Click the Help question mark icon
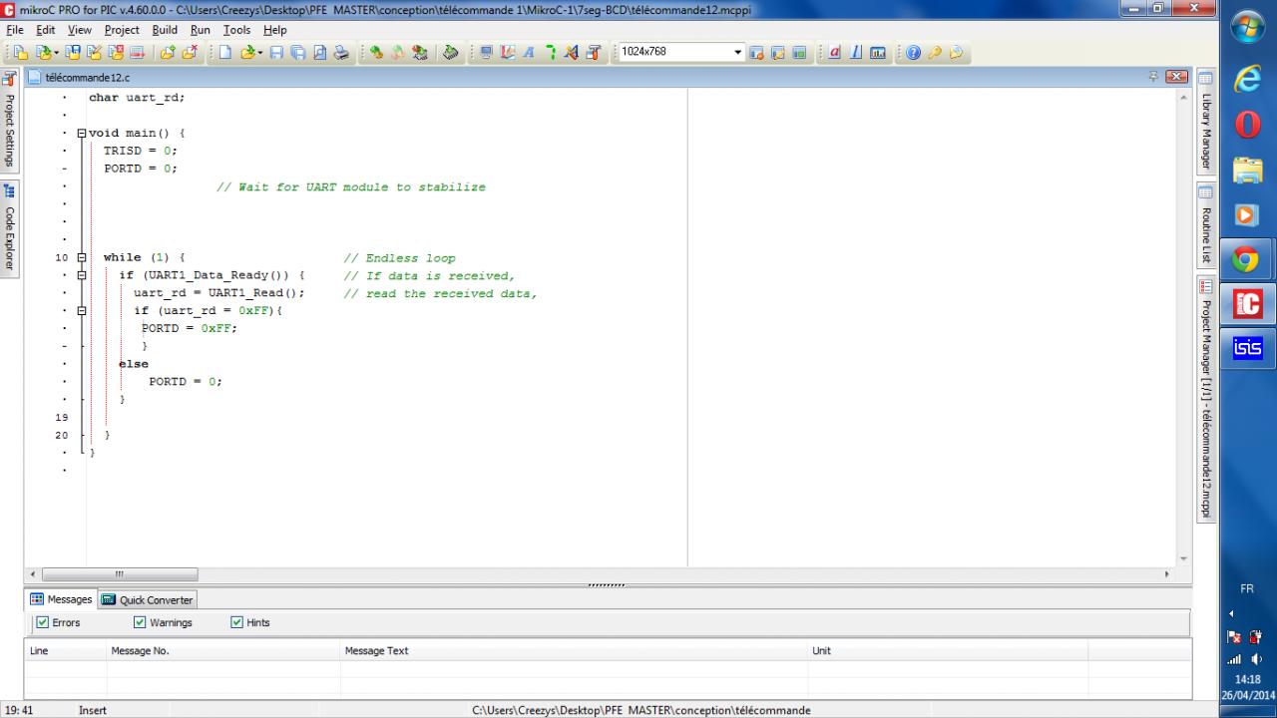Screen dimensions: 1277x718 pos(913,52)
